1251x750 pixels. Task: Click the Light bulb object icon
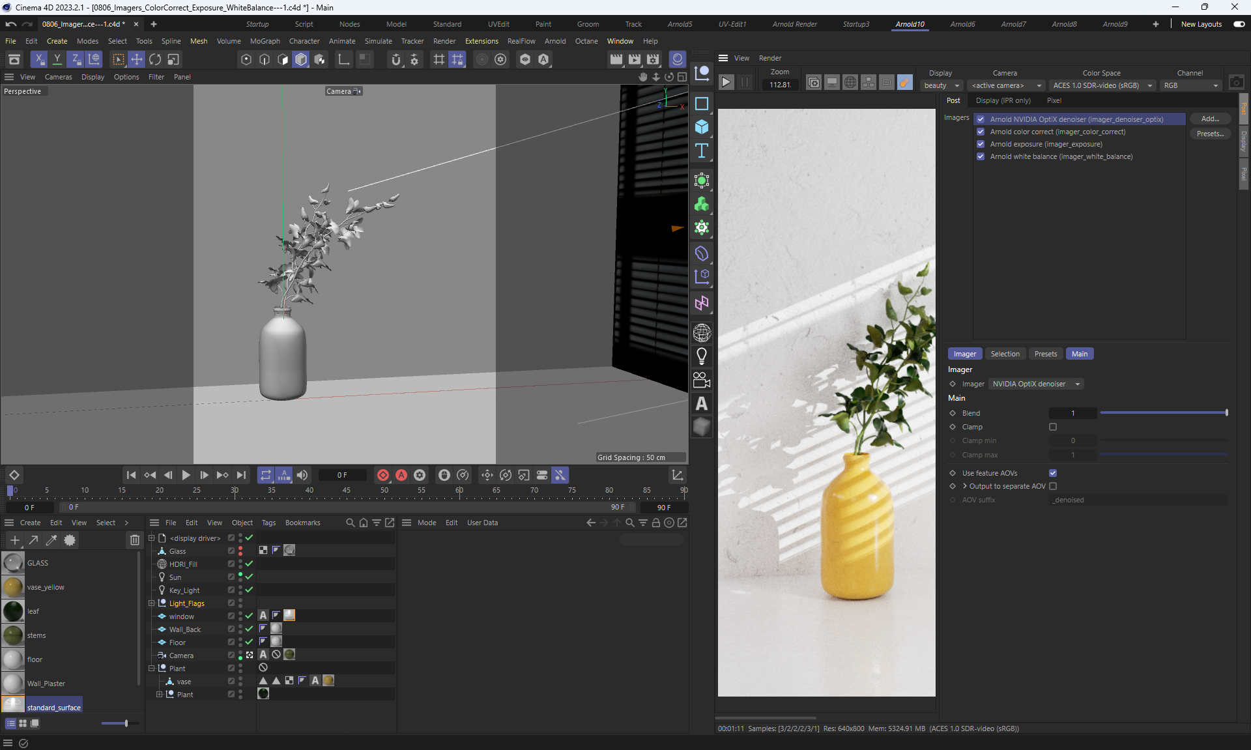click(702, 356)
